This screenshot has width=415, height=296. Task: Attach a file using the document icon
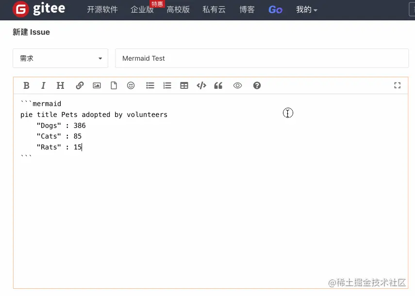click(x=114, y=85)
